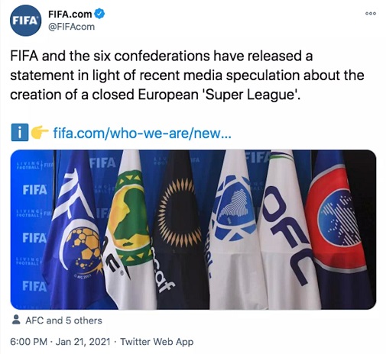Click the red UEFA flag
Viewport: 386px width, 354px height.
339,229
